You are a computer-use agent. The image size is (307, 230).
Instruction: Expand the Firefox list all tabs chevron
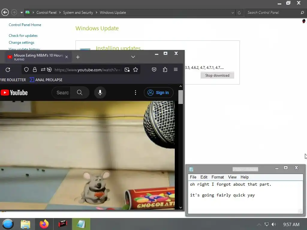coord(133,57)
